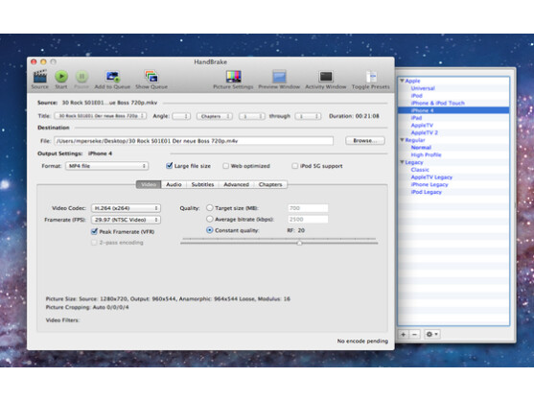Viewport: 534px width, 401px height.
Task: Collapse the Regular presets group
Action: pyautogui.click(x=403, y=140)
